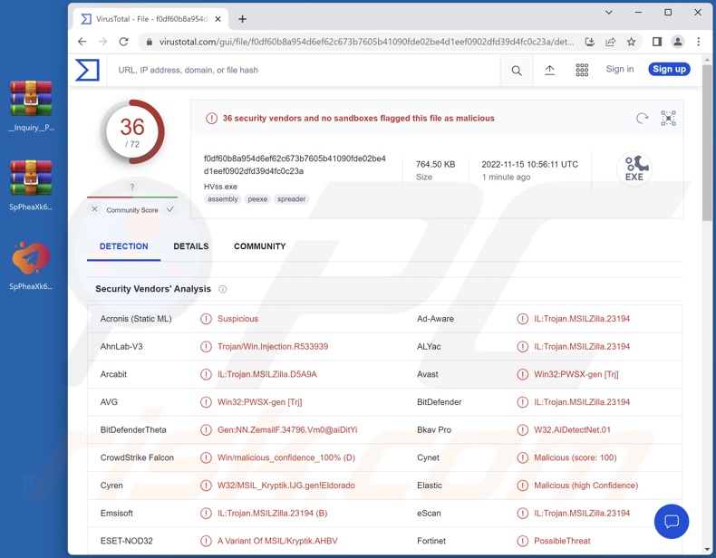Click the eScan vendor name

pos(429,514)
